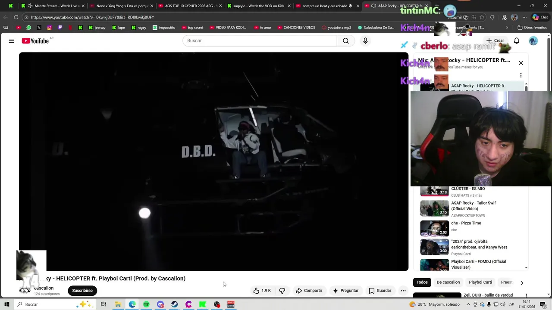
Task: Select the De cascalion filter chip
Action: coord(448,282)
